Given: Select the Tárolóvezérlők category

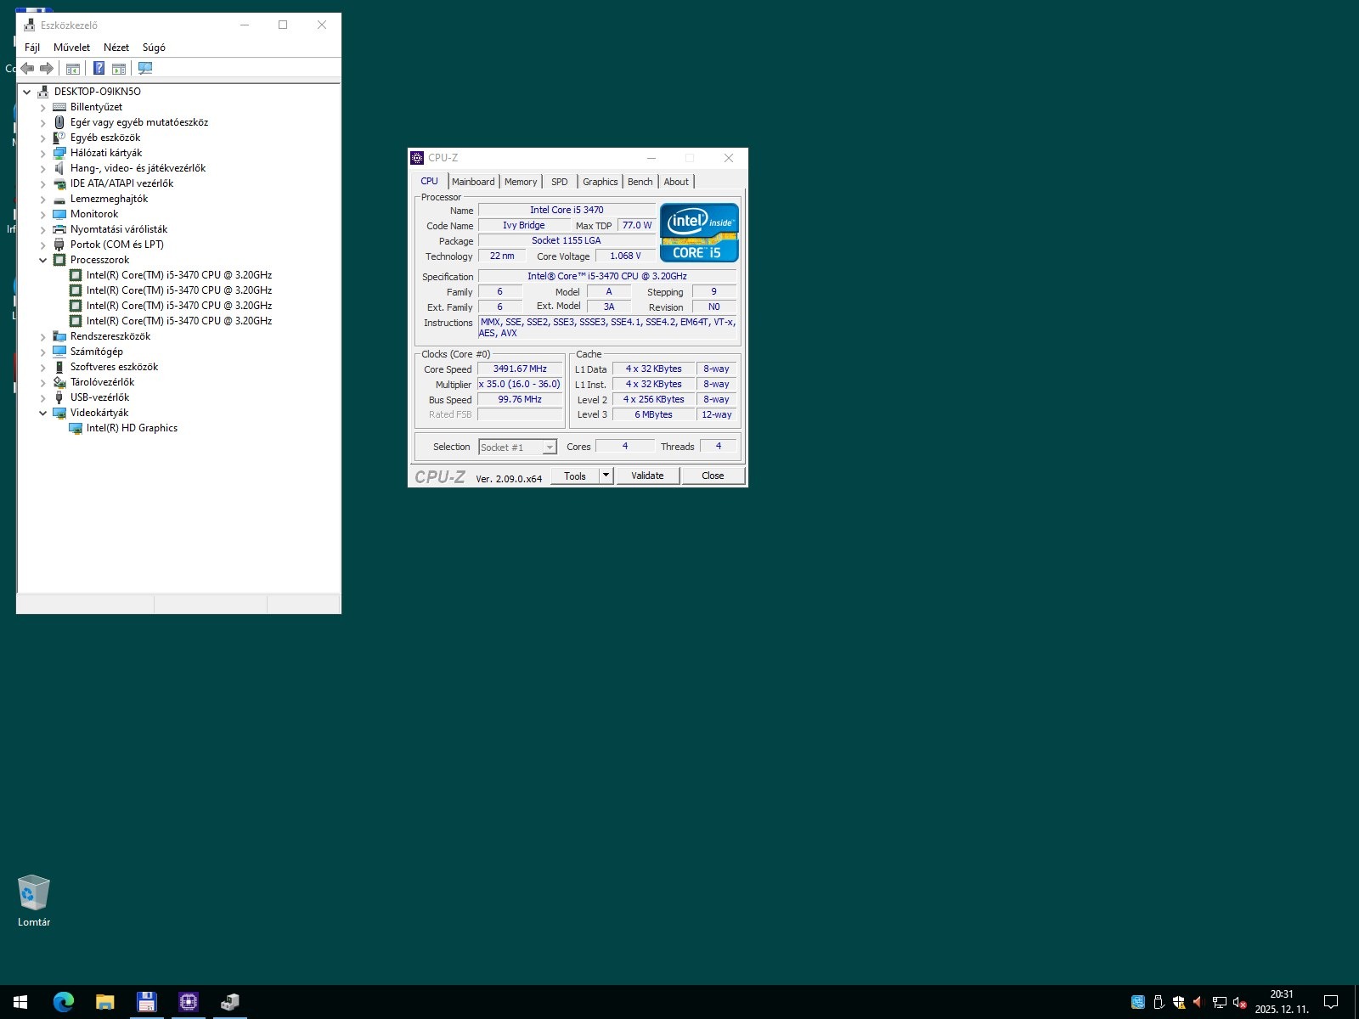Looking at the screenshot, I should pyautogui.click(x=102, y=382).
